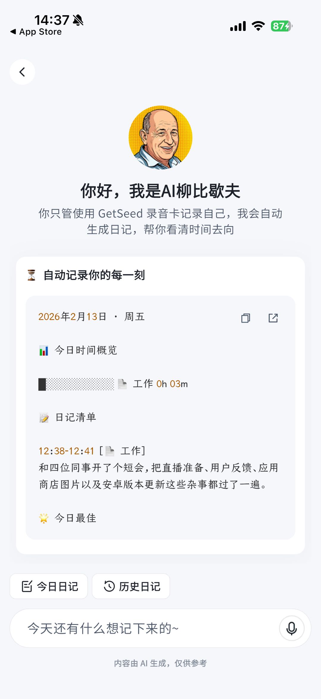Tap the 12:38-12:41 time range entry
Screen dimensions: 321x699
(x=66, y=451)
